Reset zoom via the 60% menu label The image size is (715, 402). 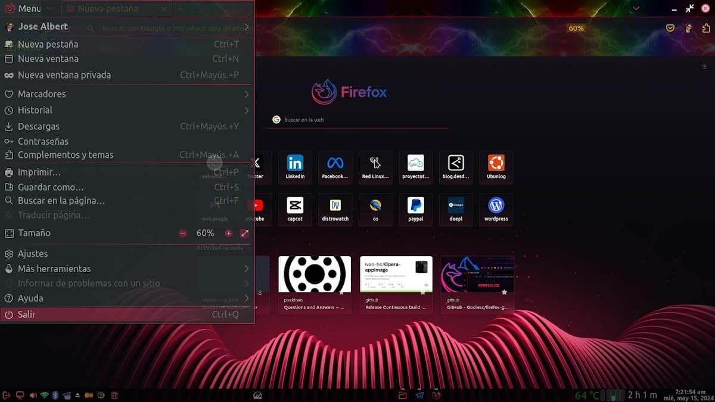coord(206,233)
